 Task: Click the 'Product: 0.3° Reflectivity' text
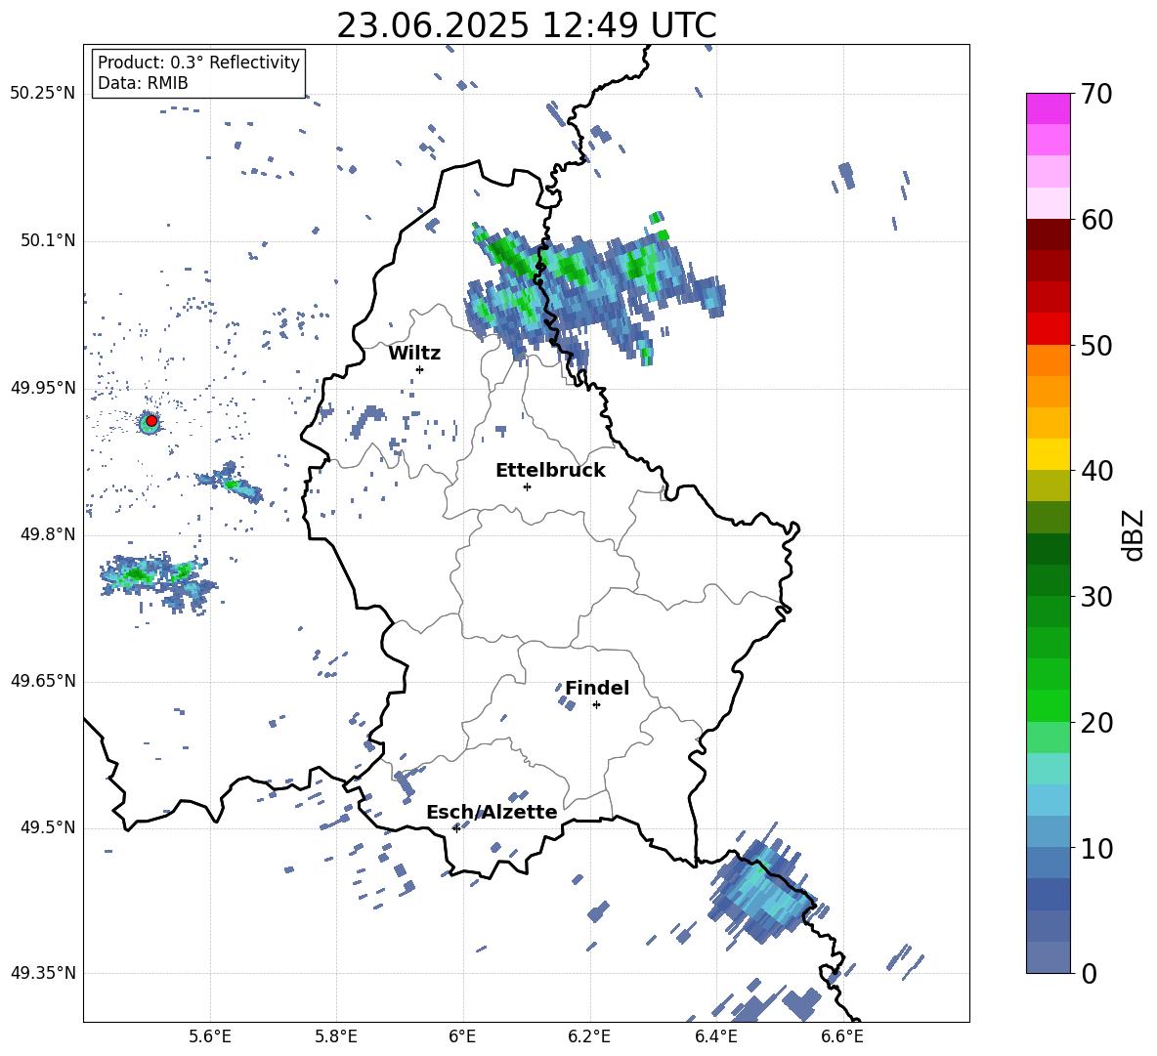tap(198, 63)
